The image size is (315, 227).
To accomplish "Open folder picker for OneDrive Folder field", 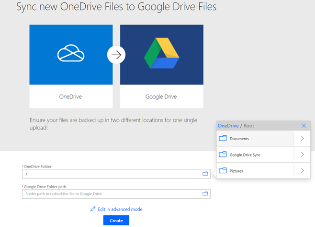I will coord(205,174).
